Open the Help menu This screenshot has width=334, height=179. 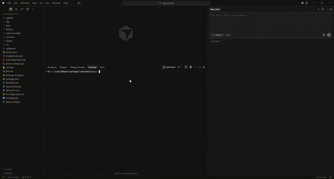66,3
